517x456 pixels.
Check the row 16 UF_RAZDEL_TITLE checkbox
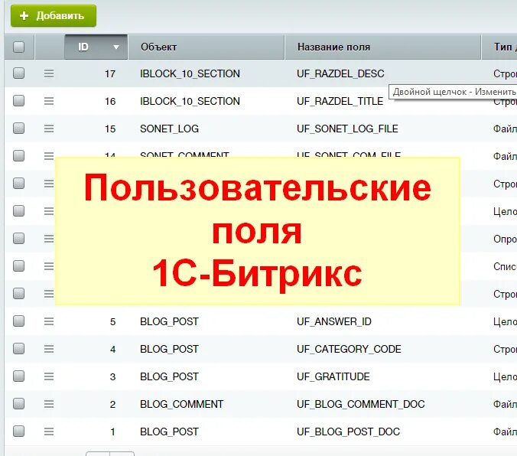coord(19,101)
